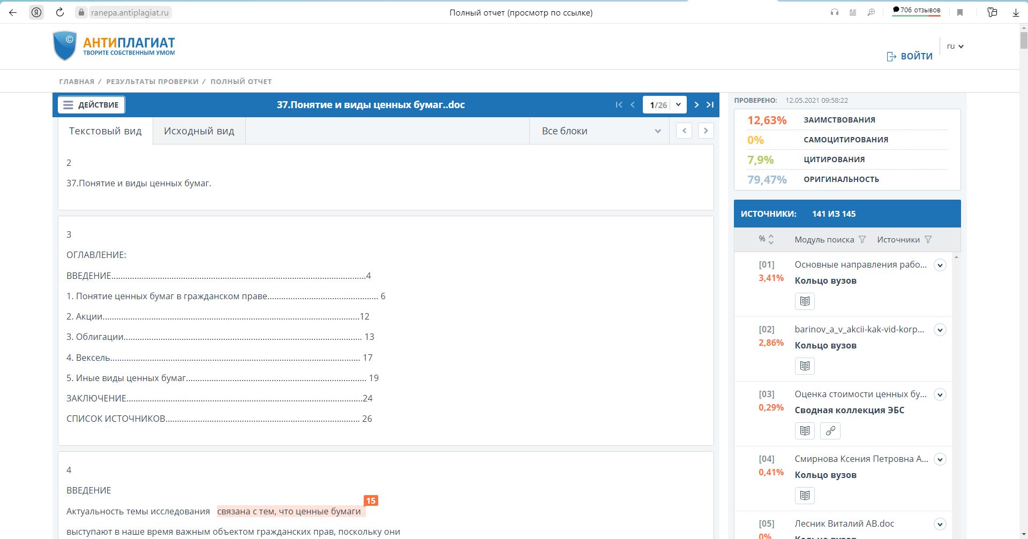The height and width of the screenshot is (539, 1028).
Task: Go to next highlighted block arrow
Action: coord(706,131)
